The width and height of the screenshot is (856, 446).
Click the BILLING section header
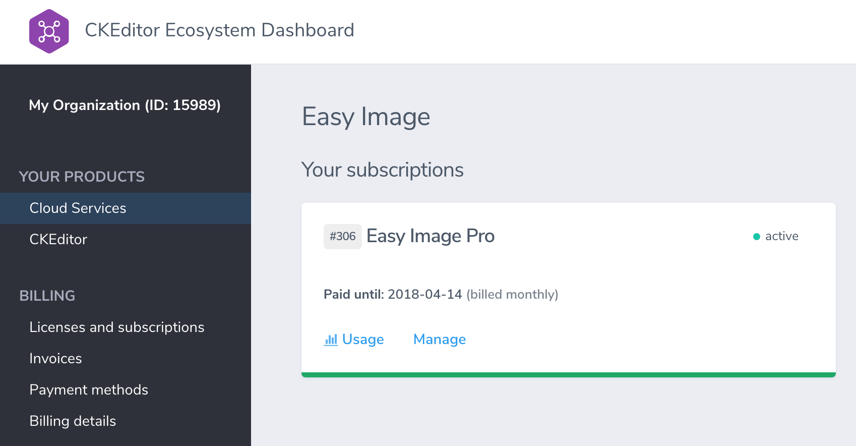point(47,296)
